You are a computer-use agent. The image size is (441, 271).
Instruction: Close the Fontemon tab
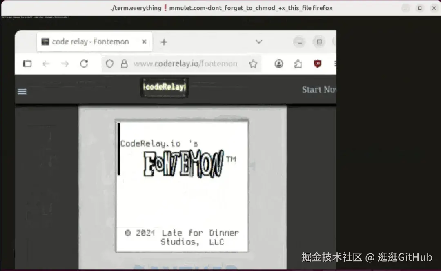click(144, 41)
